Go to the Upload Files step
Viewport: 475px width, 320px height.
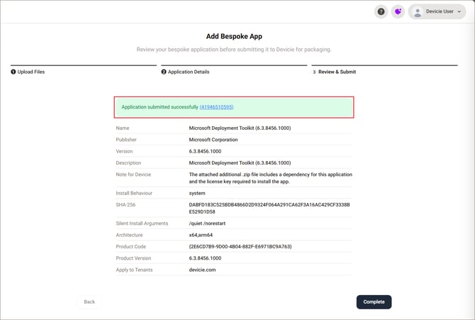(30, 72)
